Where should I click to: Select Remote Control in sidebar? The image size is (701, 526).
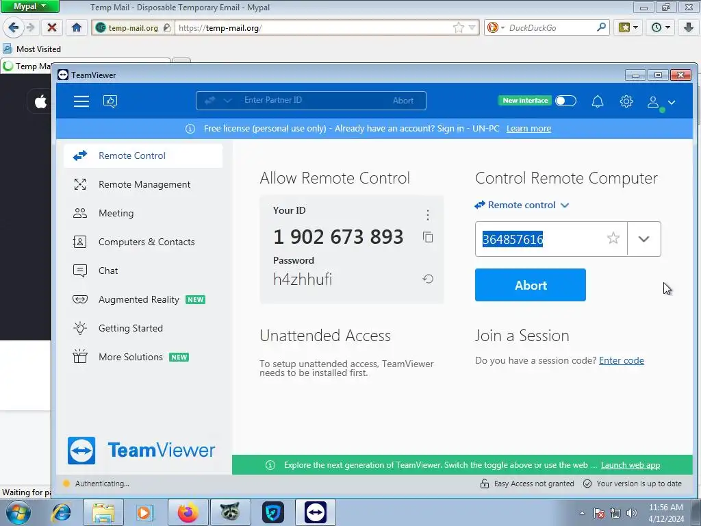[143, 155]
